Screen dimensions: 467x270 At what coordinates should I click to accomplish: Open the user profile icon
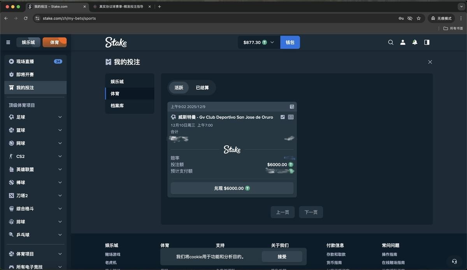click(403, 42)
